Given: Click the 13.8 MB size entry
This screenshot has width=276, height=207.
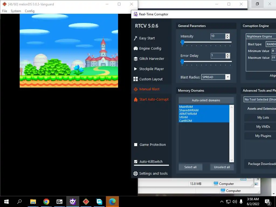Looking at the screenshot, I should [196, 184].
